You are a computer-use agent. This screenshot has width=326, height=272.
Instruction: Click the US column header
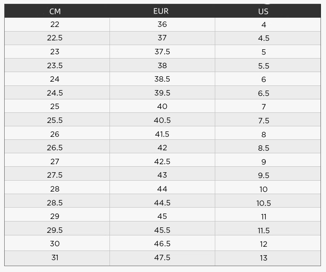coord(263,11)
